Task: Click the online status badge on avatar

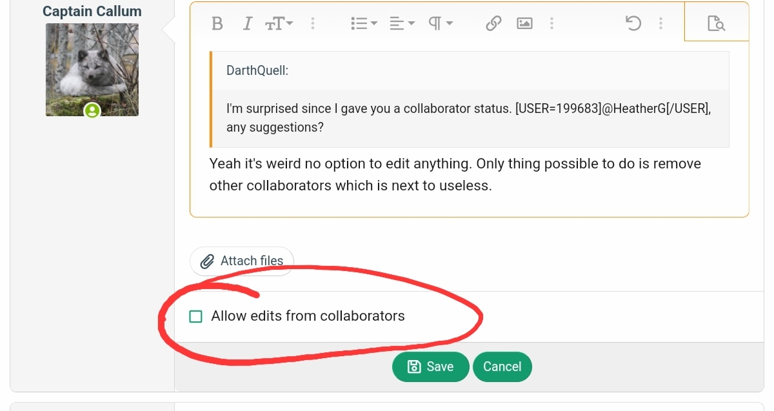Action: click(92, 111)
